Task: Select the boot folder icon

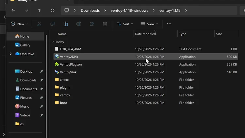Action: [57, 102]
